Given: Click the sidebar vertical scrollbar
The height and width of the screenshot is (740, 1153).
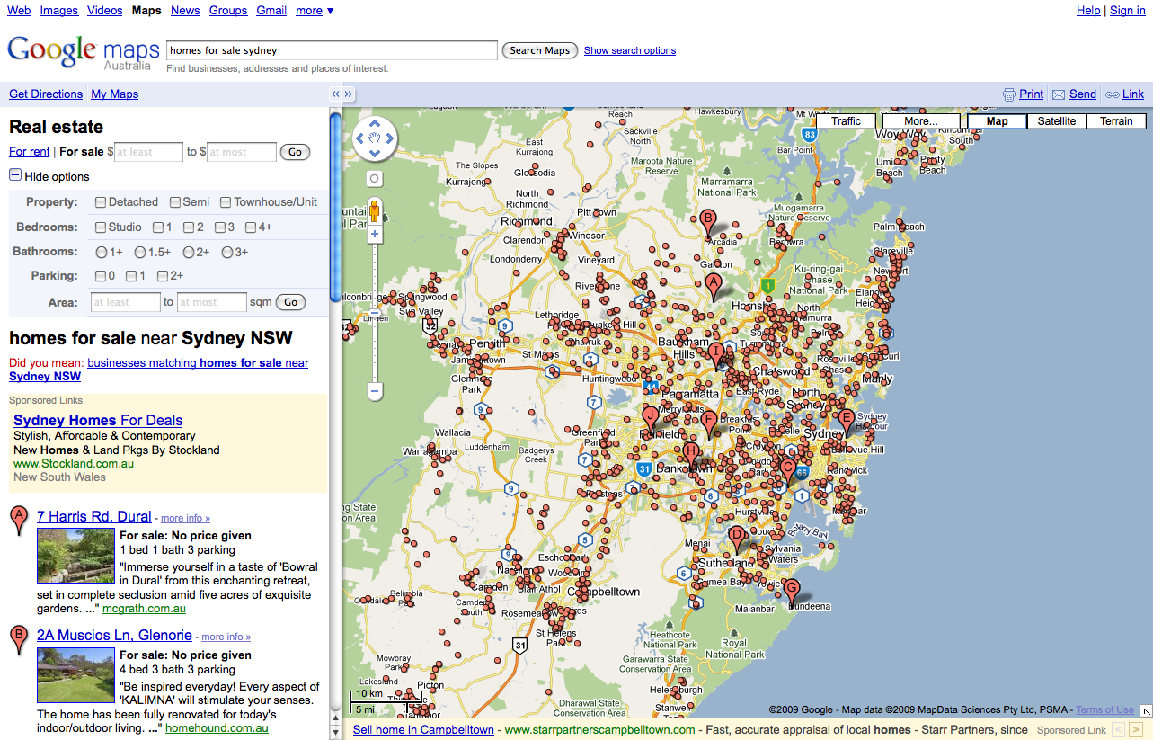Looking at the screenshot, I should tap(335, 207).
